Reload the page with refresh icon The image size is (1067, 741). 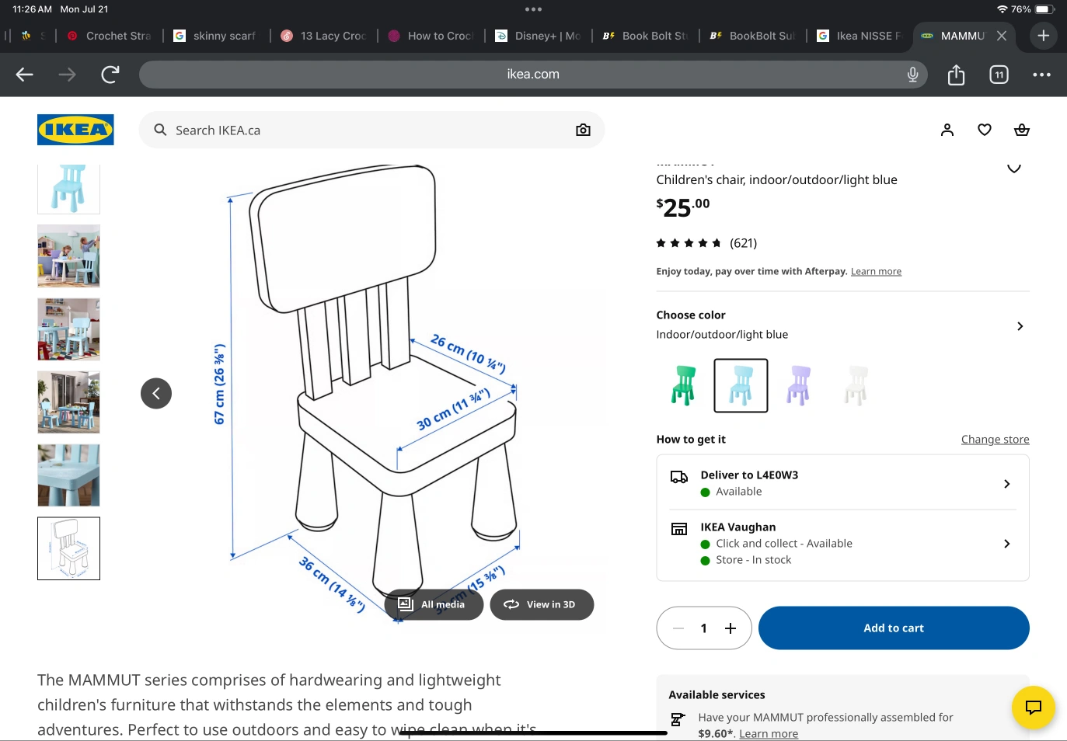[x=110, y=75]
